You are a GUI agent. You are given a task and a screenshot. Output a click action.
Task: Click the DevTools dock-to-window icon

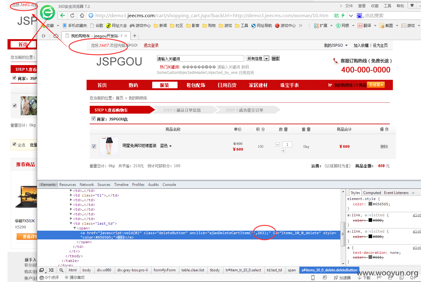(x=42, y=270)
